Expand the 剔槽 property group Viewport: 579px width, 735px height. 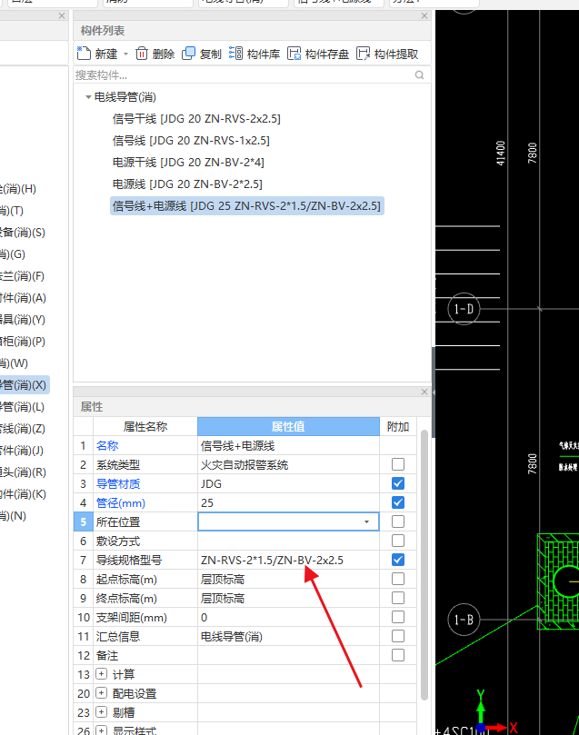coord(101,712)
